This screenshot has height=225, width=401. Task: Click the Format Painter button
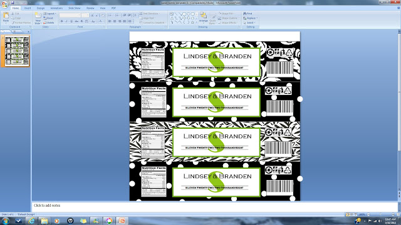(x=21, y=22)
